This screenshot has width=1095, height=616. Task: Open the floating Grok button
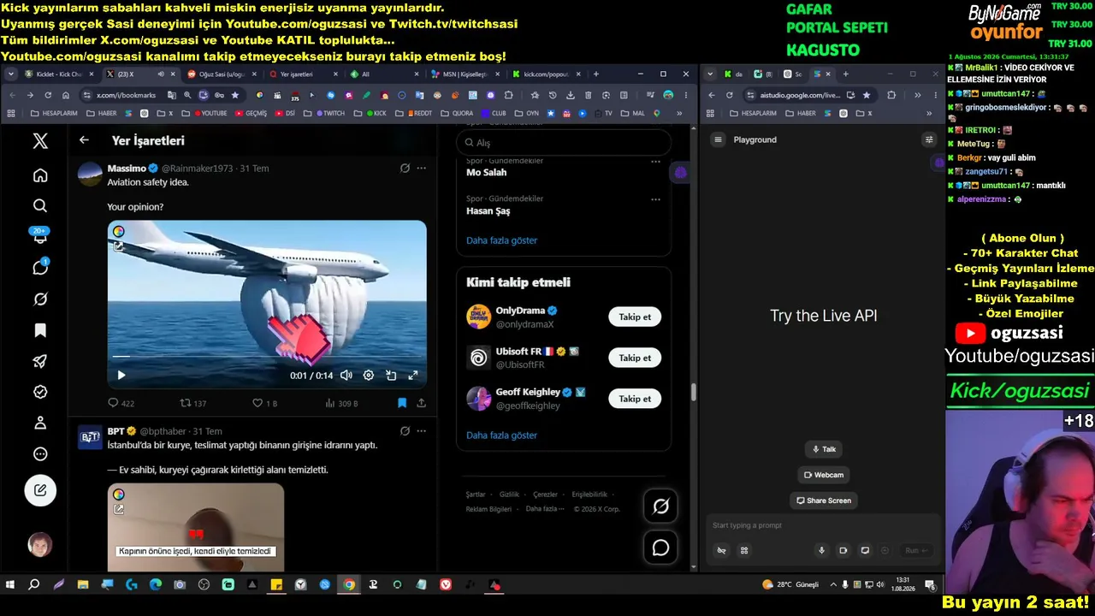click(660, 506)
